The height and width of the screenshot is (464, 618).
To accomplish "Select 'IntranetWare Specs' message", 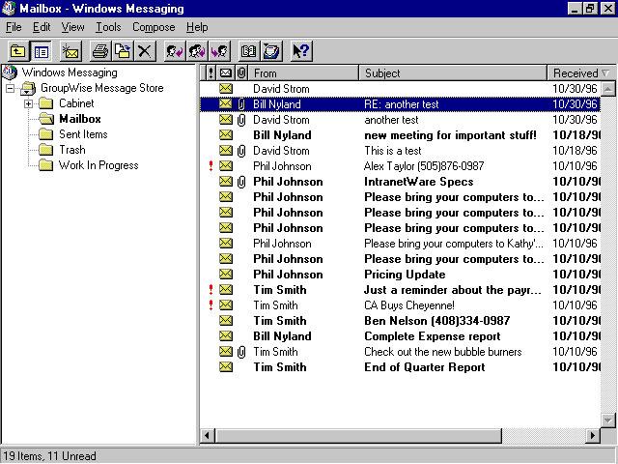I will click(x=400, y=182).
